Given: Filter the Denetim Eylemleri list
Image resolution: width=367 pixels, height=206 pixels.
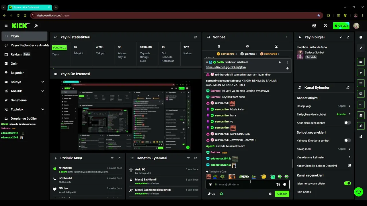Looking at the screenshot, I should 188,158.
